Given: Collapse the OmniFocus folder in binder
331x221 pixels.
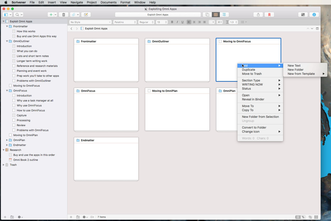Looking at the screenshot, I should pos(7,91).
